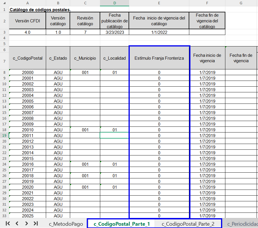Switch to c_CodigoPostal_Parte_2 sheet tab
This screenshot has height=228, width=258.
click(188, 224)
